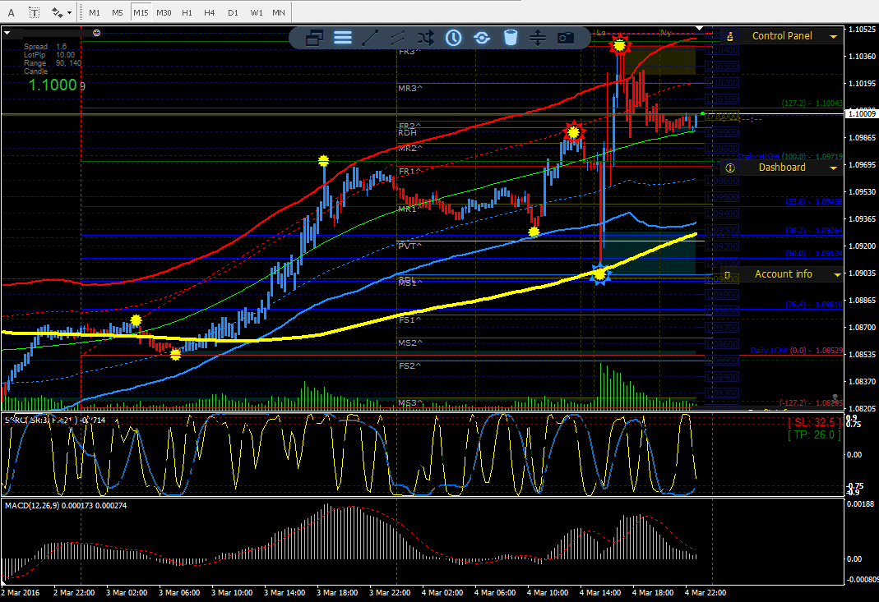
Task: Switch chart to W1 weekly timeframe
Action: (257, 12)
